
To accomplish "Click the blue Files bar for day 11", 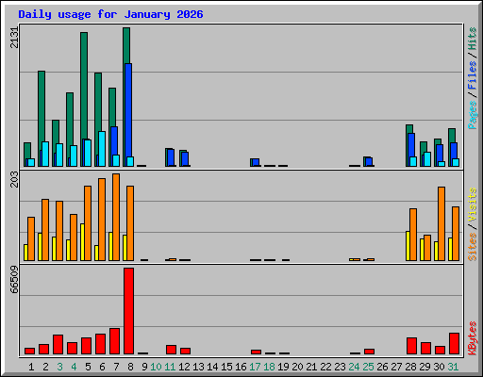I will click(171, 157).
